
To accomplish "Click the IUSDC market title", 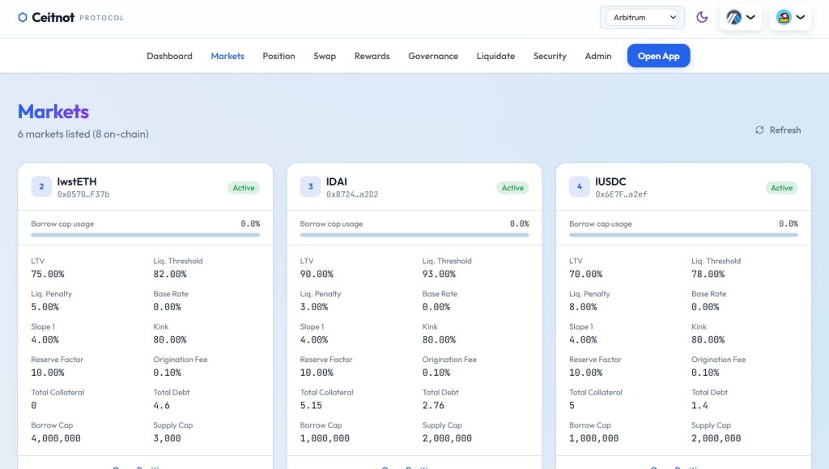I will coord(610,181).
